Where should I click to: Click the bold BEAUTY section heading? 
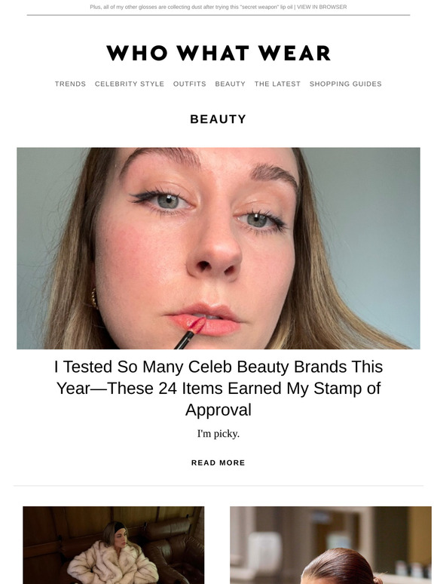click(x=218, y=119)
